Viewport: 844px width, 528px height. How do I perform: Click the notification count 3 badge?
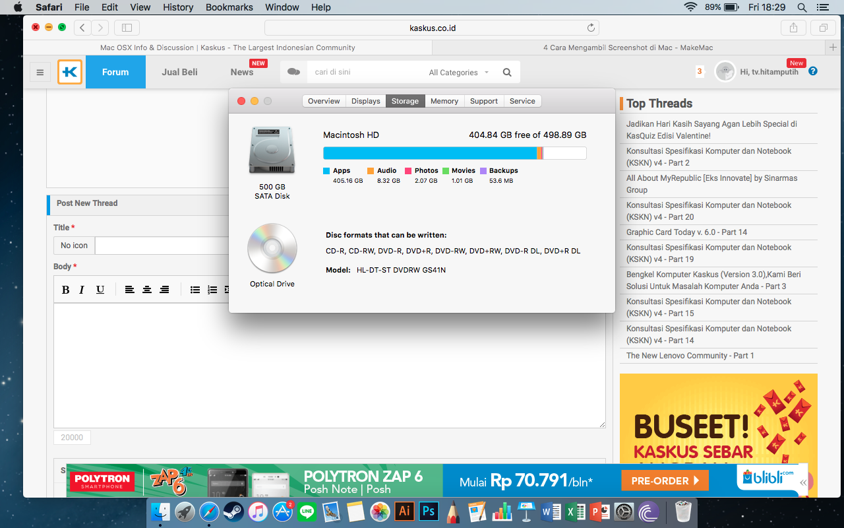click(x=700, y=71)
